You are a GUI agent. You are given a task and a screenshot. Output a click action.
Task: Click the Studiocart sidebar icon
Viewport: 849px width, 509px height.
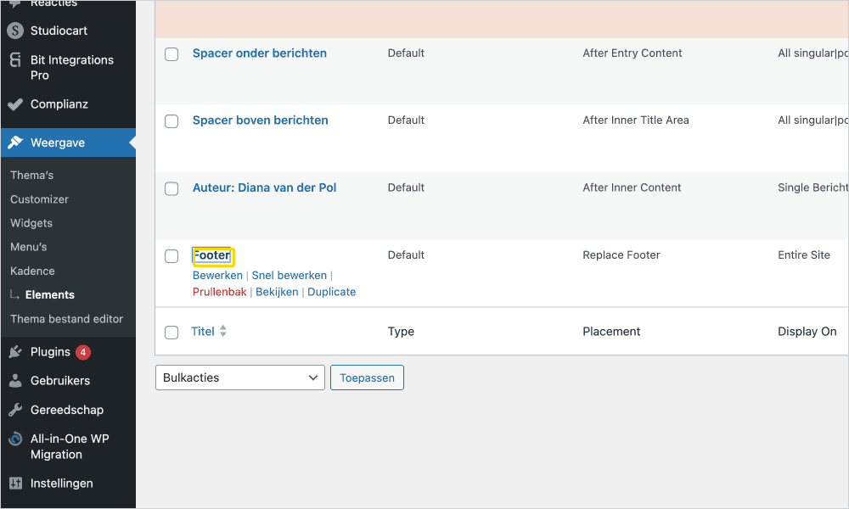(x=15, y=31)
